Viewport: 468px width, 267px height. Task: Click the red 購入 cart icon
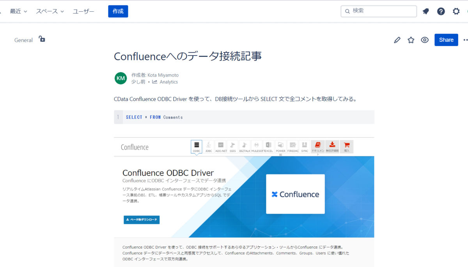coord(347,147)
